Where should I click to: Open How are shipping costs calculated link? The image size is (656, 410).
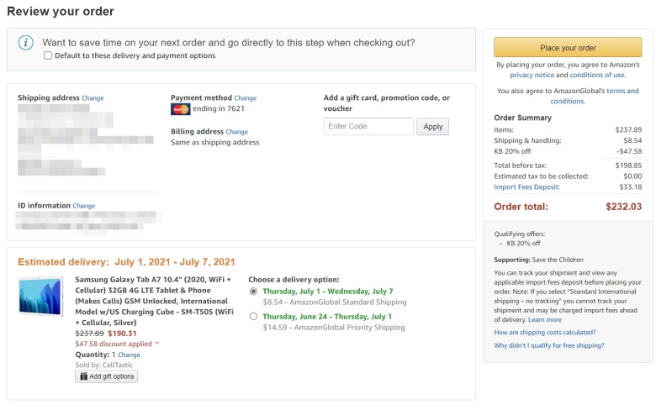[545, 333]
